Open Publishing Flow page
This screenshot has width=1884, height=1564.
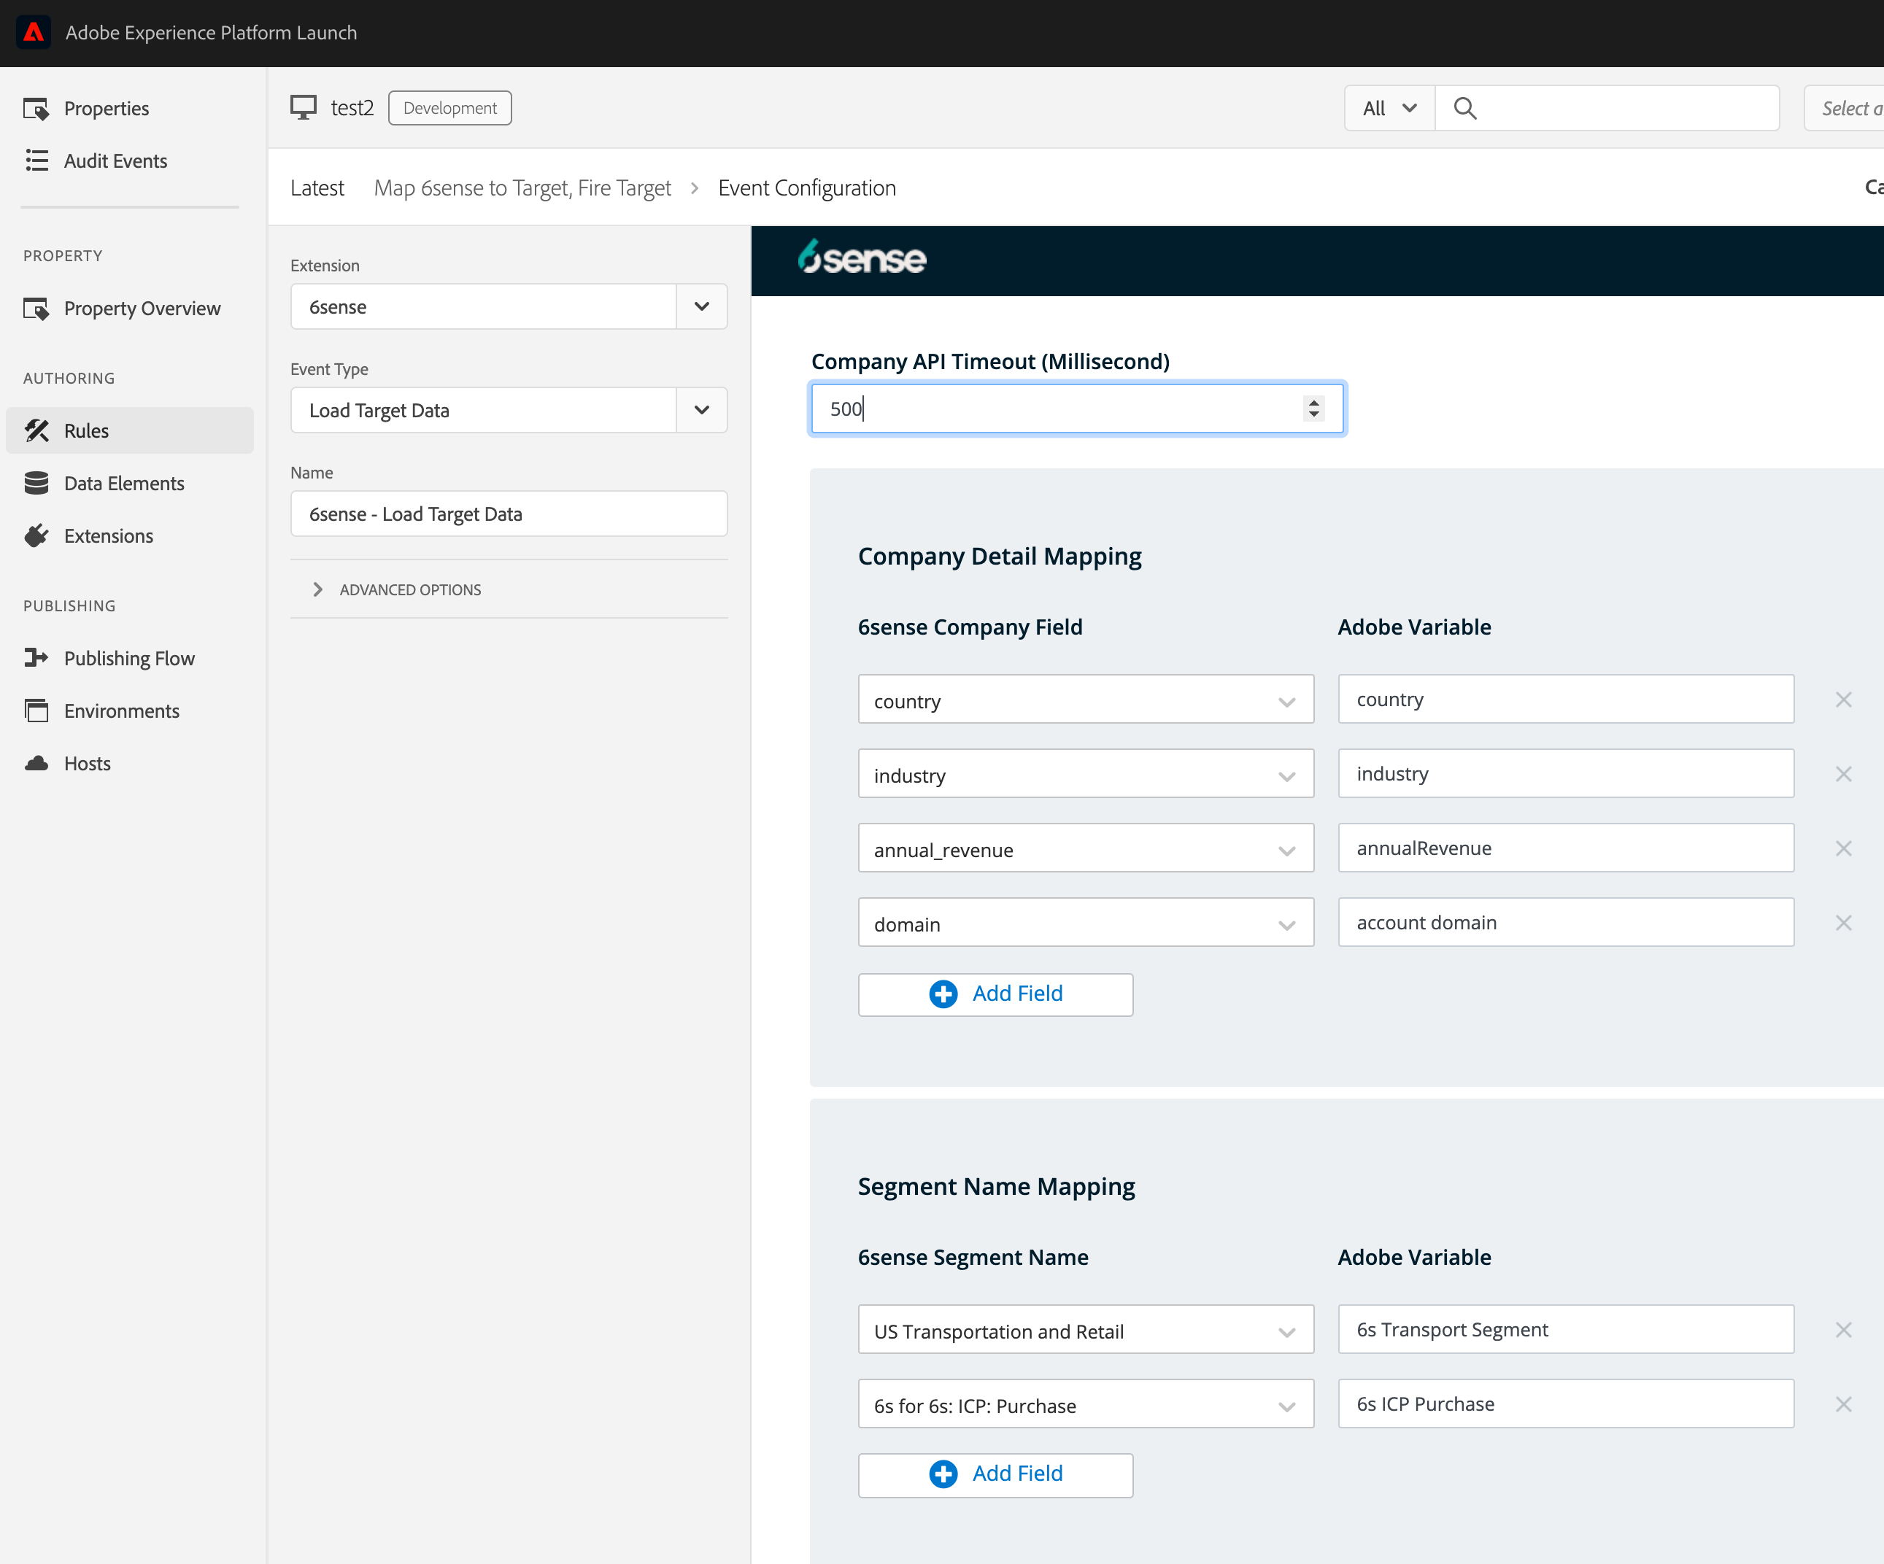tap(109, 658)
